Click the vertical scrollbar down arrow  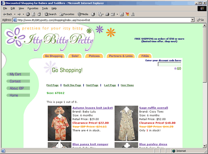tap(205, 146)
